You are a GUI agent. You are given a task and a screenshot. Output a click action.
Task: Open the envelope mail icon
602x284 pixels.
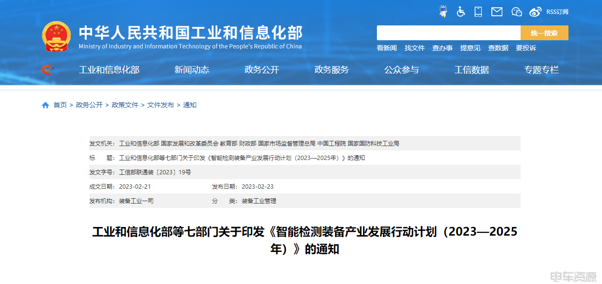click(497, 11)
